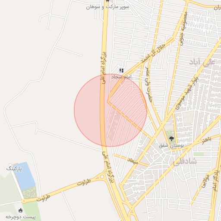
Task: Select the shopping cart icon above سوپر مارکت
Action: point(107,1)
